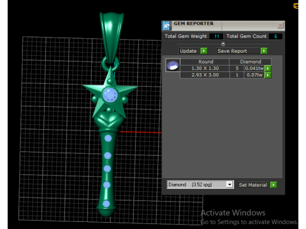Click the Total Gem Weight value field
Viewport: 306px width, 229px height.
216,36
